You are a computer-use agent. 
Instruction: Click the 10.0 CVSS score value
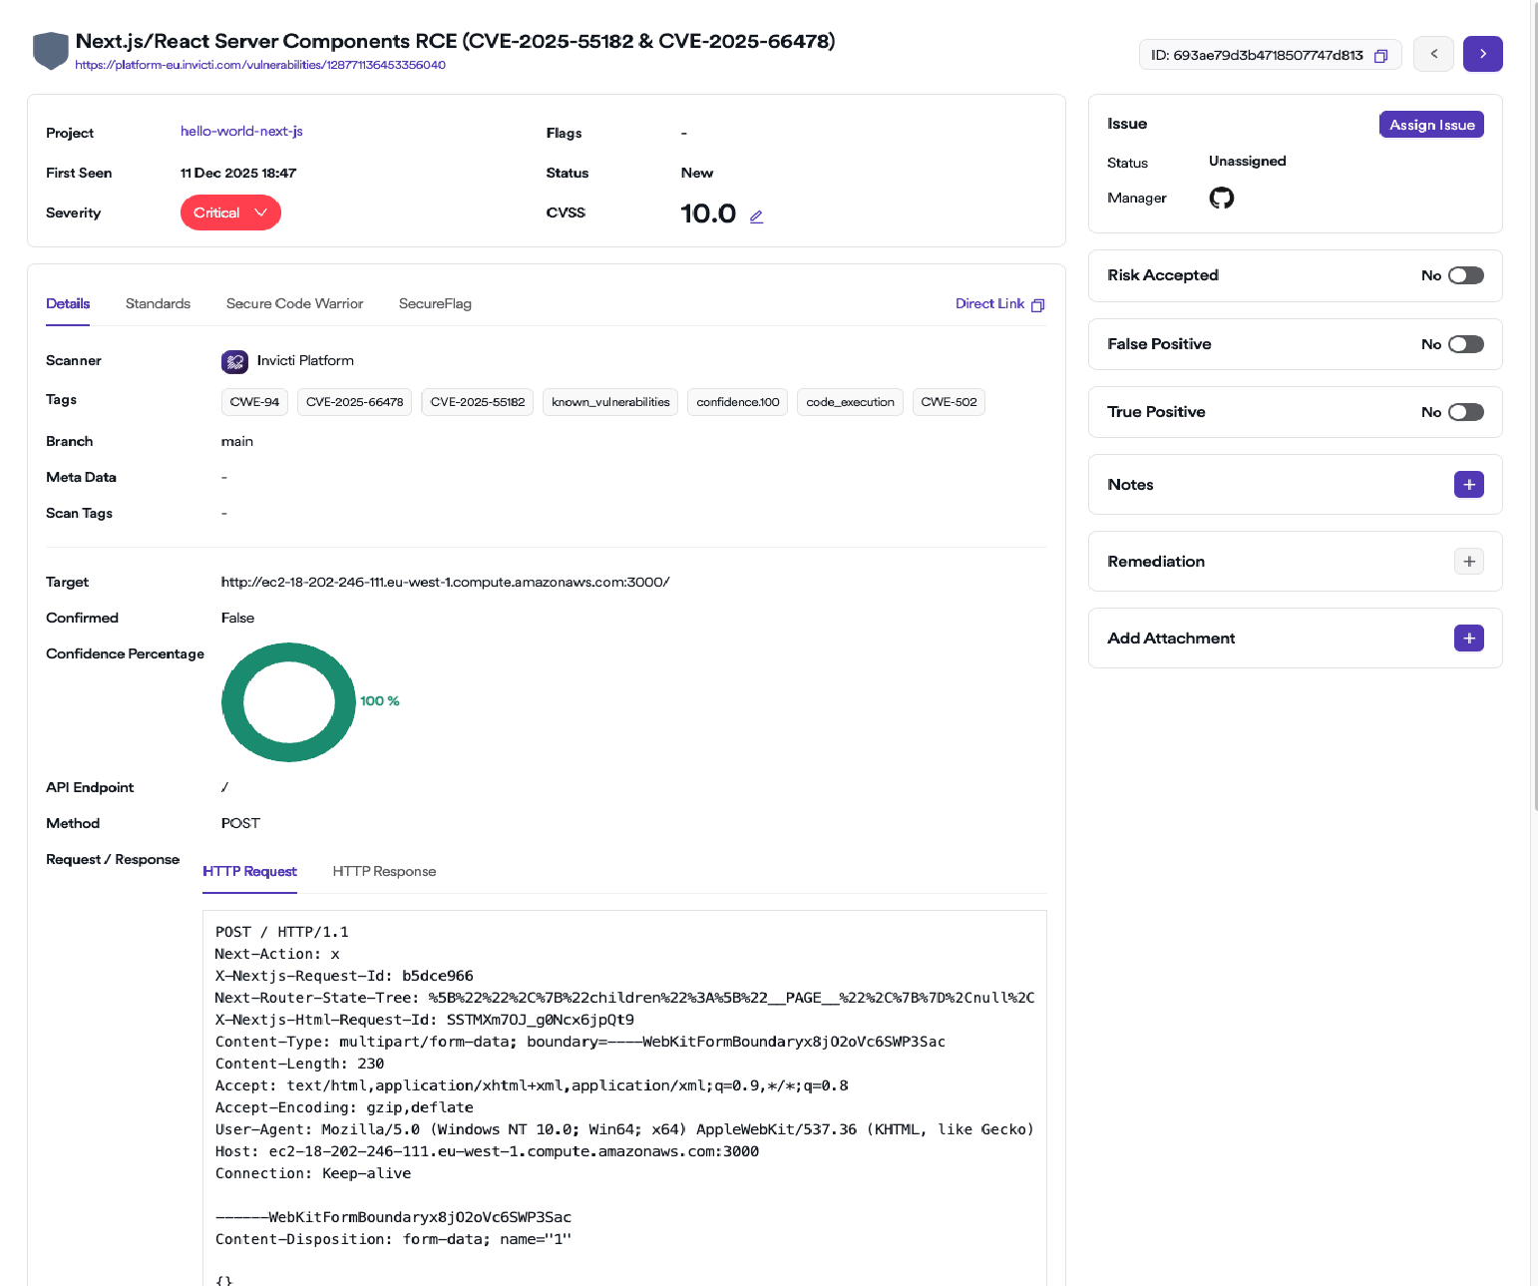tap(708, 214)
